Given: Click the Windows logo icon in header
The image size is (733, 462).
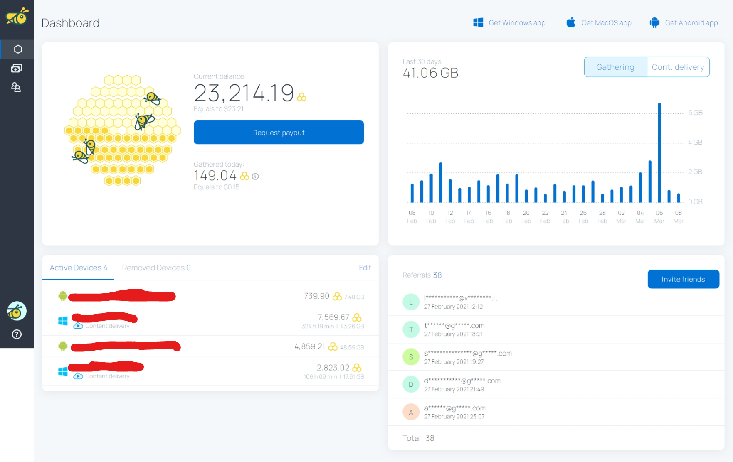Looking at the screenshot, I should point(478,22).
